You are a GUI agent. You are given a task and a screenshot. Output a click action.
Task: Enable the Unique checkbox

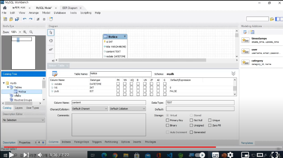pos(210,120)
